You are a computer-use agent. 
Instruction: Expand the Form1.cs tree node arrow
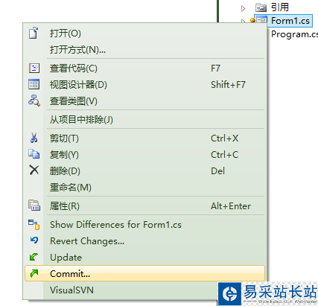pyautogui.click(x=243, y=21)
